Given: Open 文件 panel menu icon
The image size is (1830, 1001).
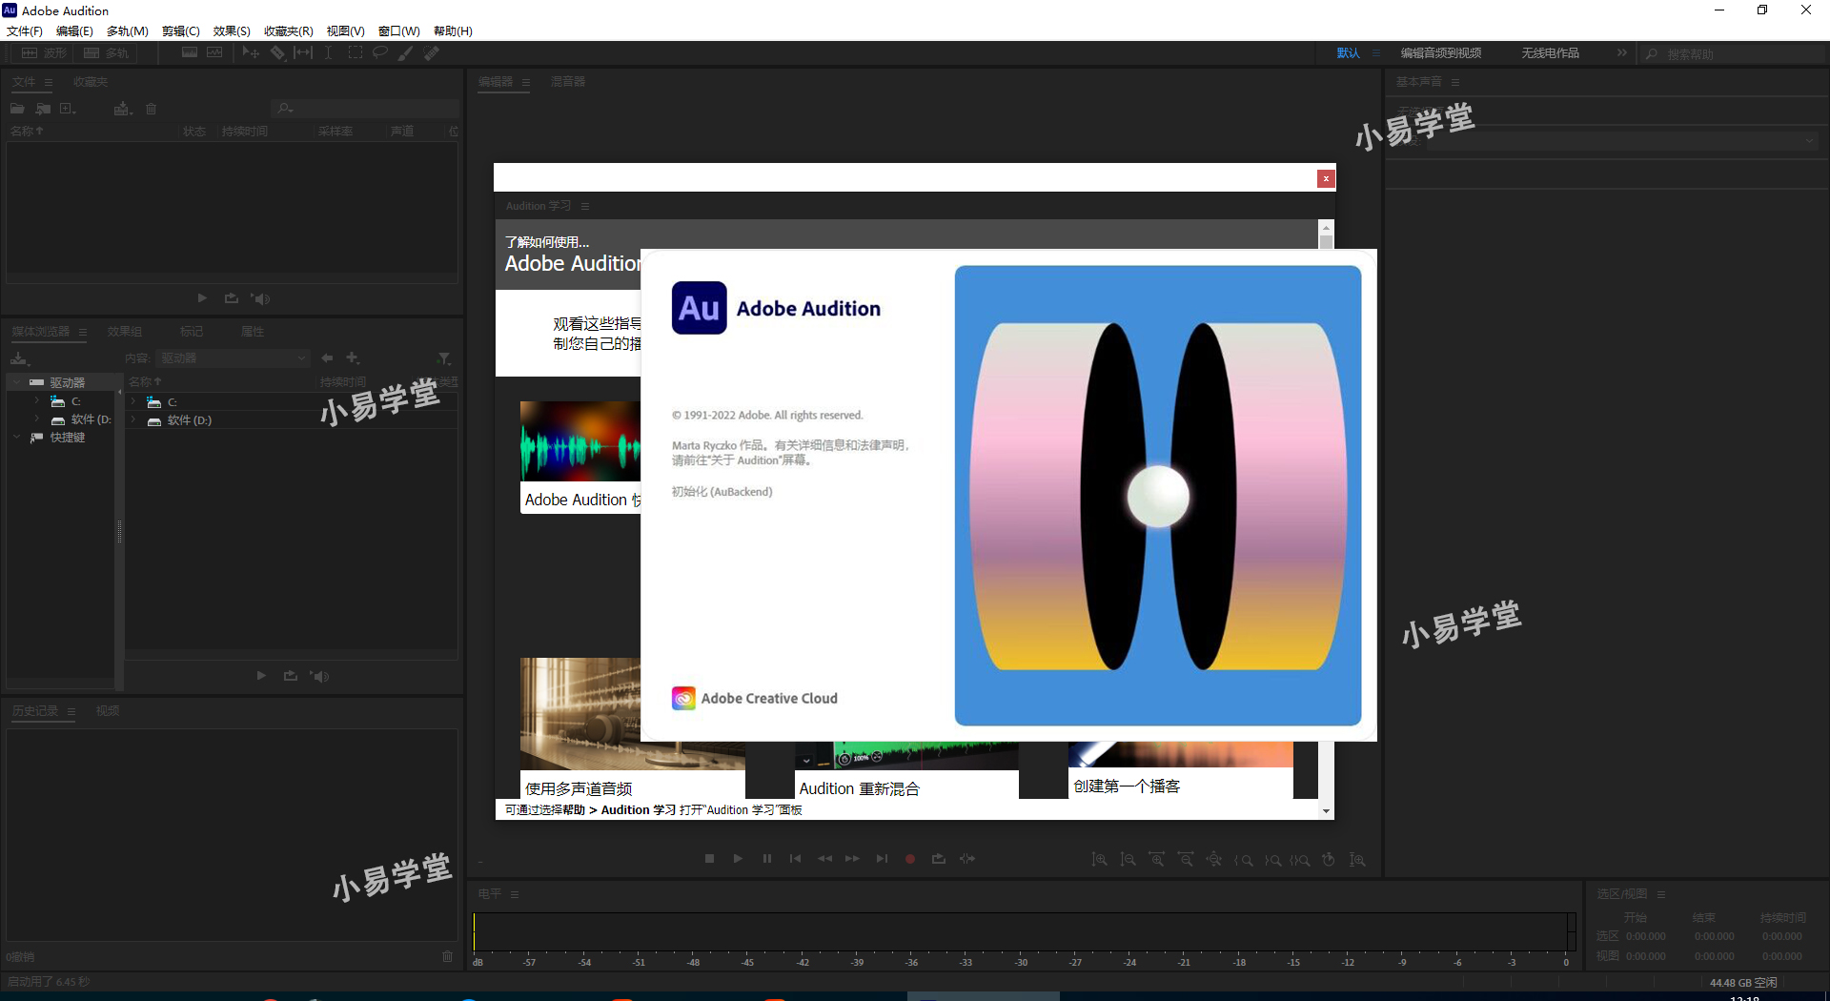Looking at the screenshot, I should click(48, 83).
